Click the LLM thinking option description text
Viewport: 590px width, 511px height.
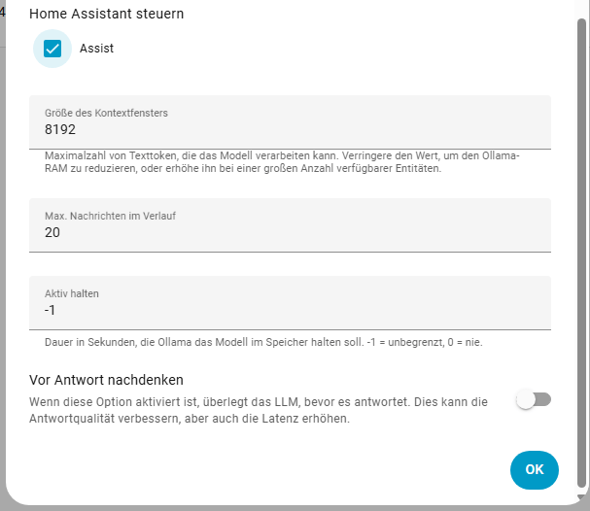click(x=258, y=410)
